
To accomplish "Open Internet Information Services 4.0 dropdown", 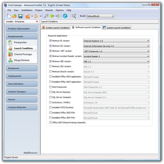I will (x=116, y=46).
